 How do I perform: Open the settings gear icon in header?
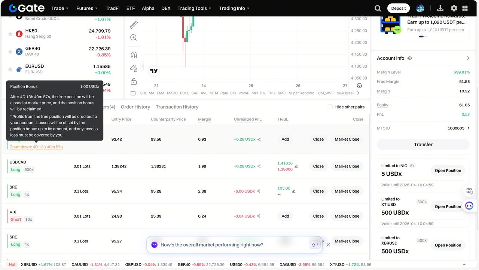pos(454,8)
